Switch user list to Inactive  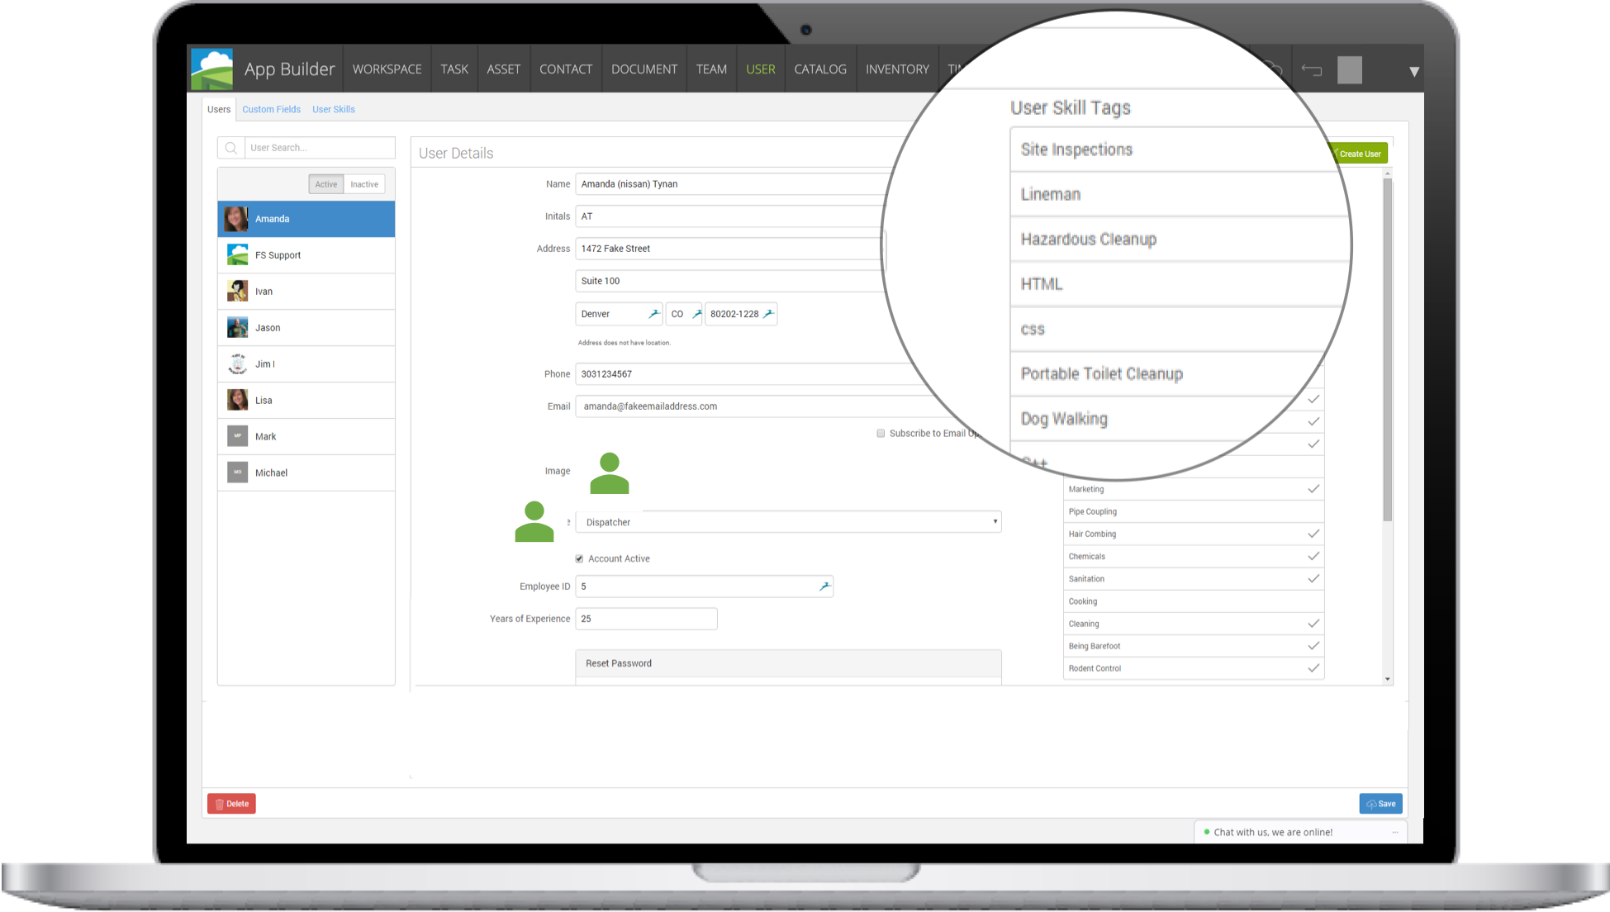[364, 184]
